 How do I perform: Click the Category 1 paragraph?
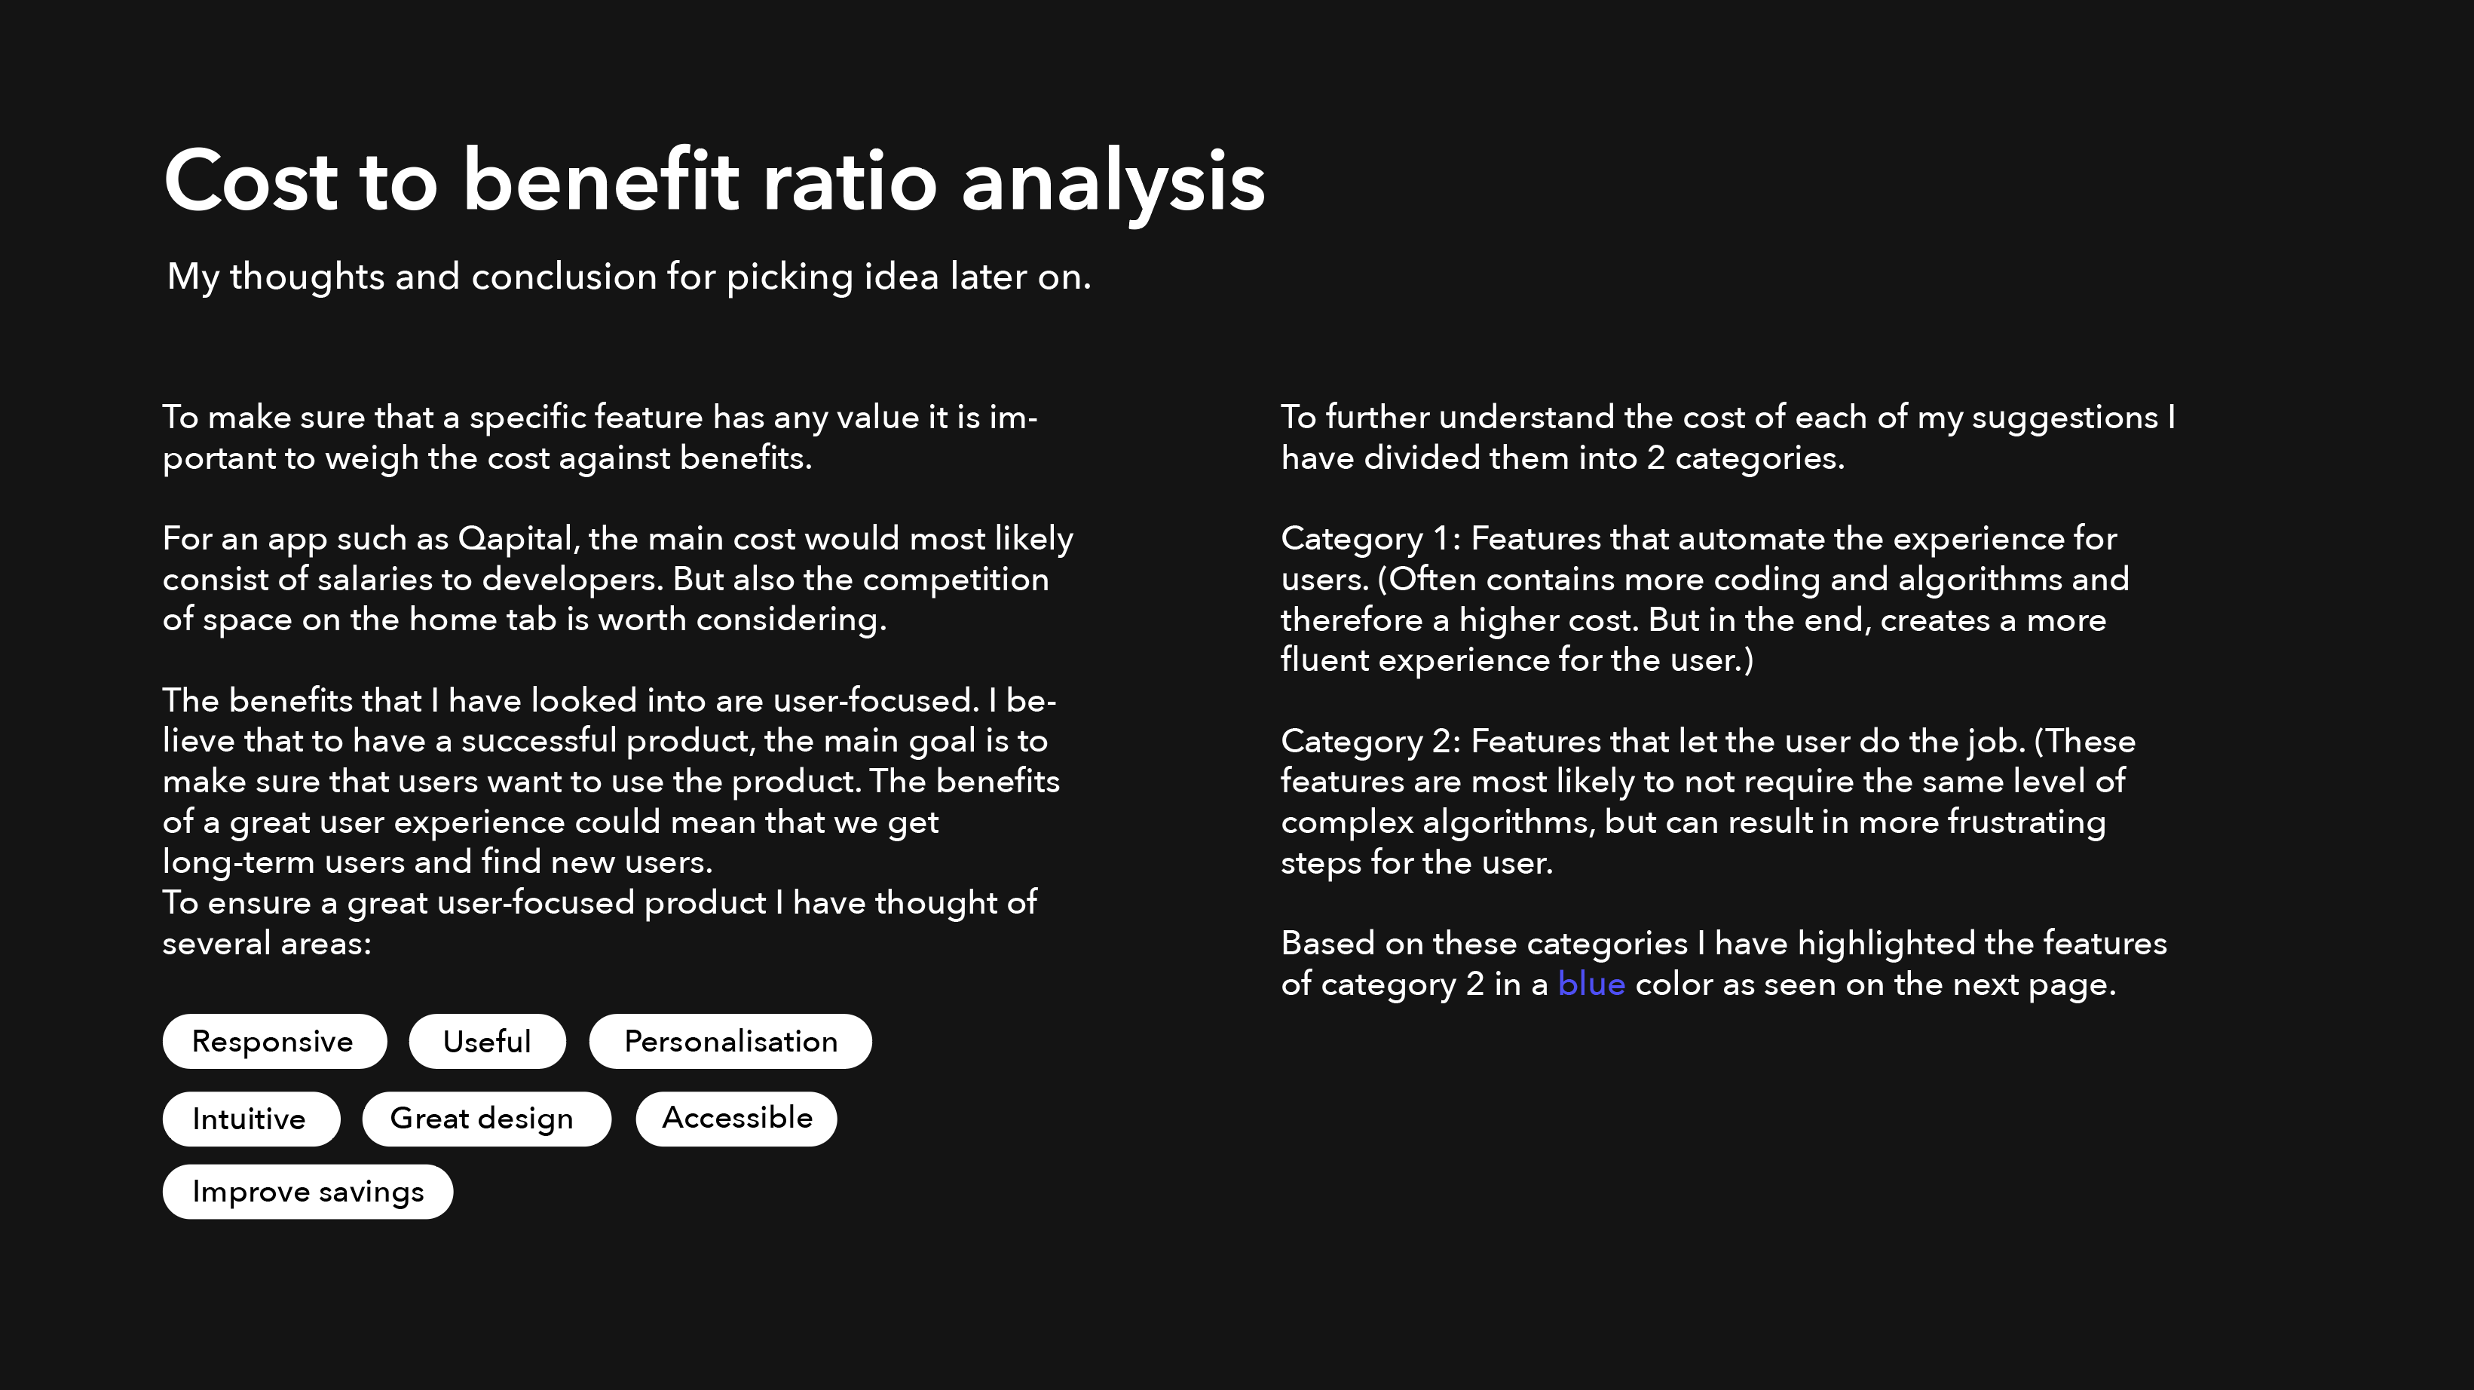coord(1704,599)
